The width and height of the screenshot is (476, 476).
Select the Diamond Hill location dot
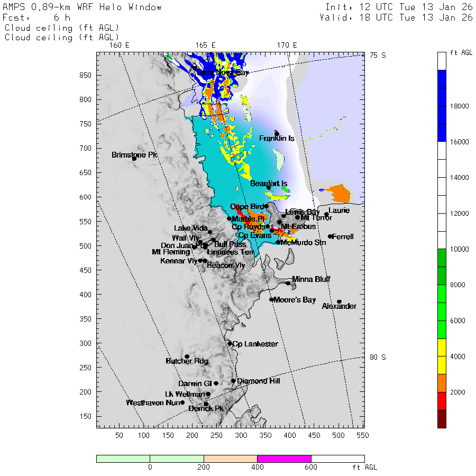click(x=233, y=380)
